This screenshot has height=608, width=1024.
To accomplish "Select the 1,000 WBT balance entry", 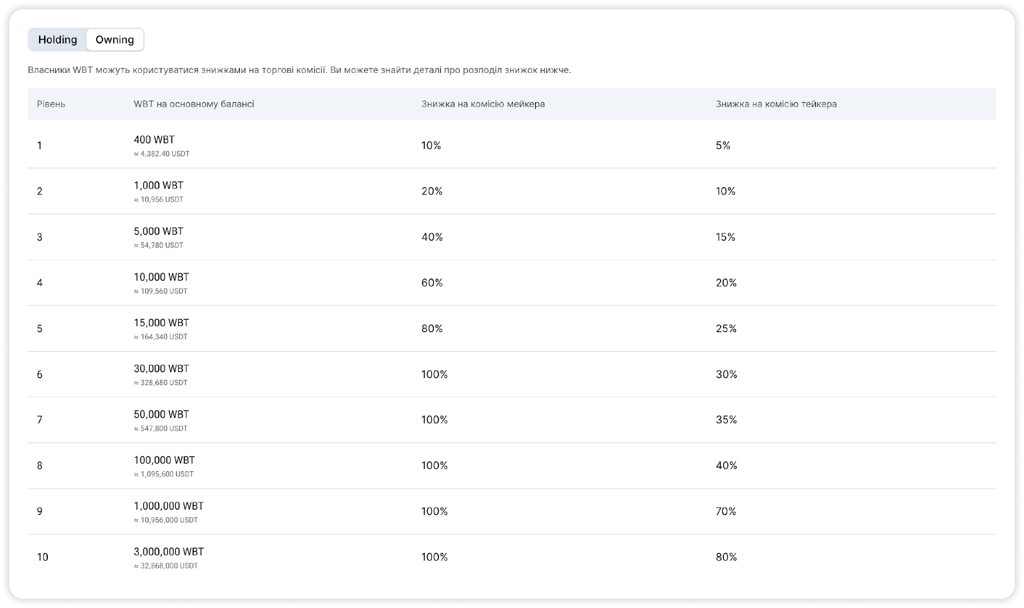I will coord(159,185).
